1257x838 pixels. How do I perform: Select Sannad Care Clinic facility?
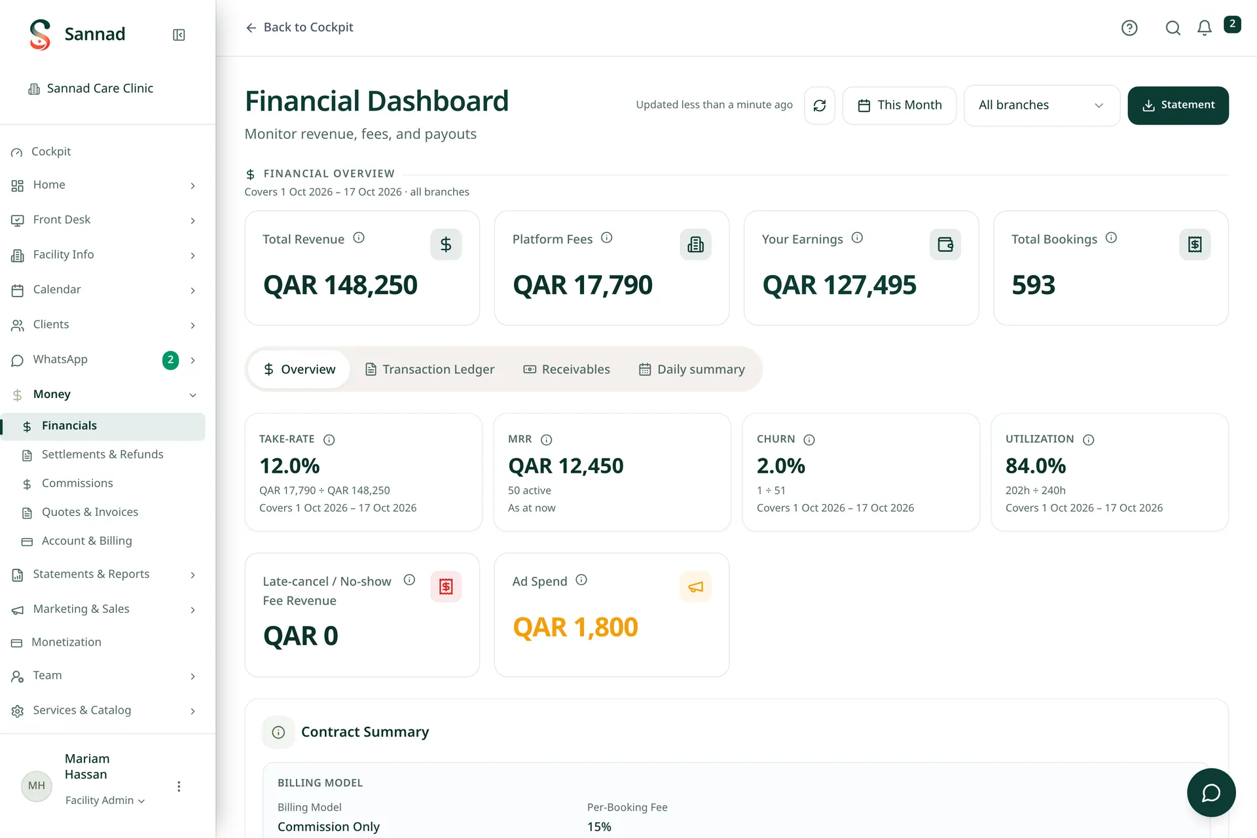tap(90, 88)
